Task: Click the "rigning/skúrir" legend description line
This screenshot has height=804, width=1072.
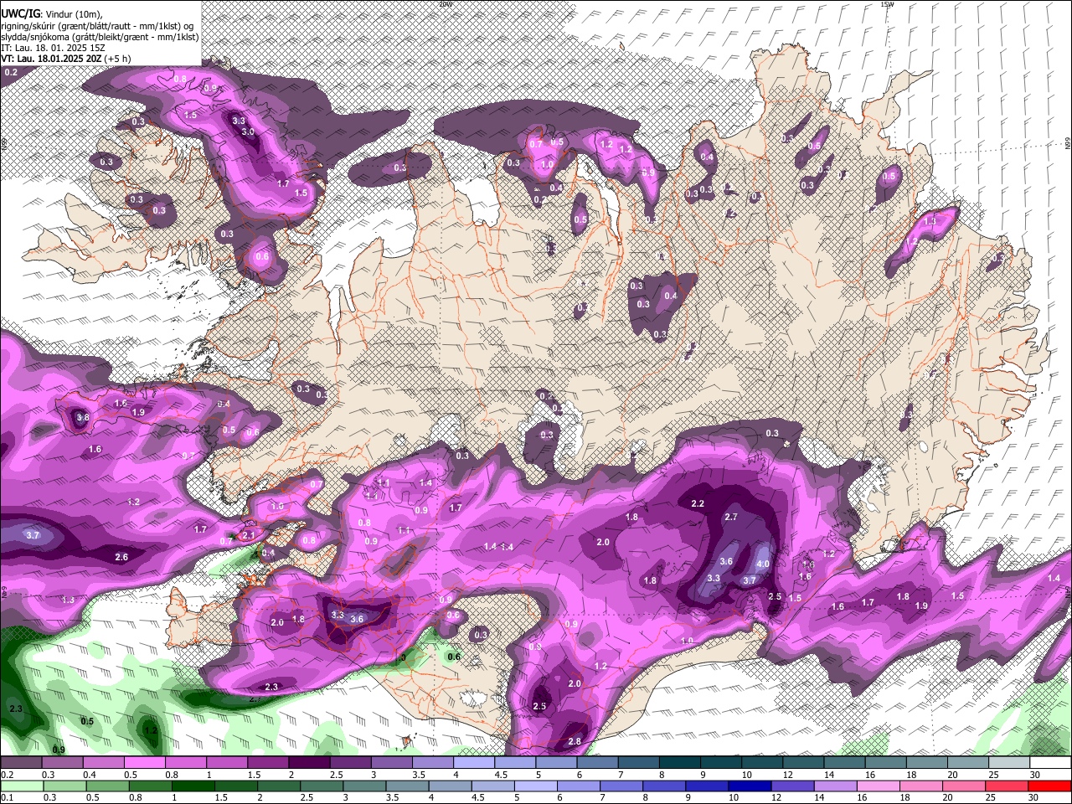Action: click(x=97, y=25)
